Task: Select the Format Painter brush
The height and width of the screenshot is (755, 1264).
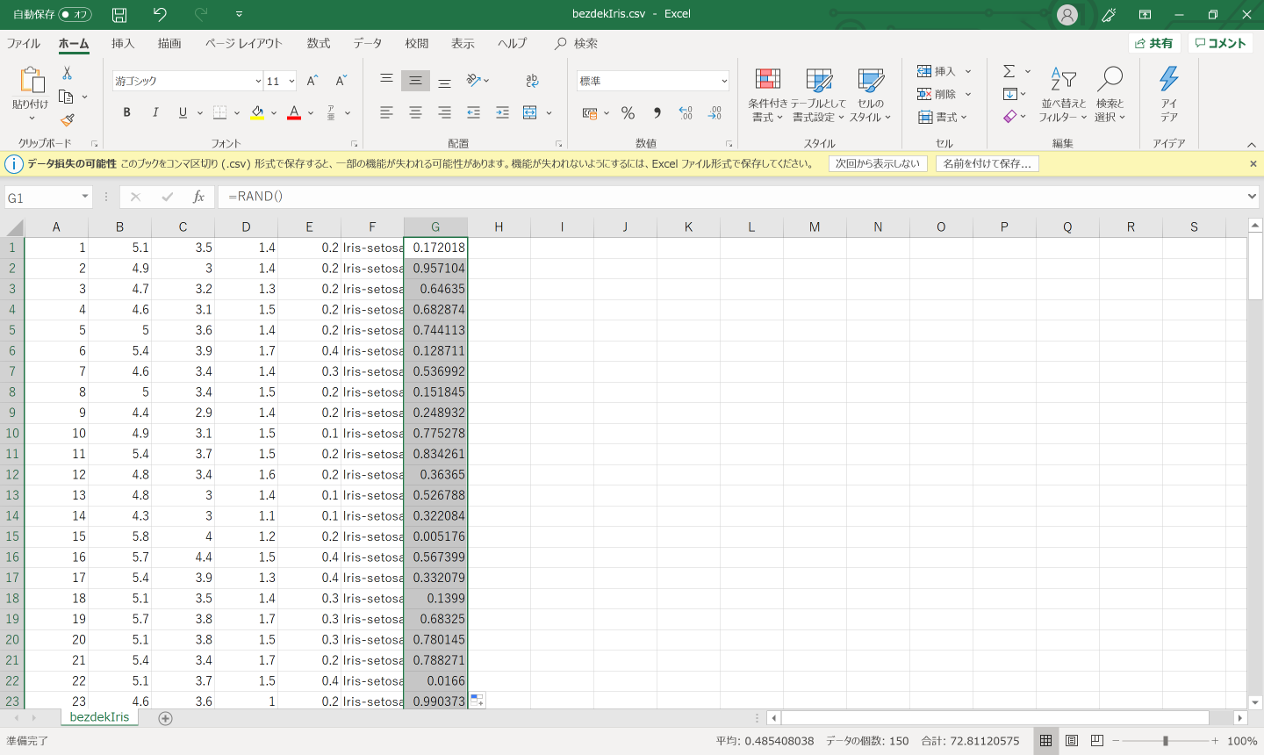Action: tap(67, 119)
